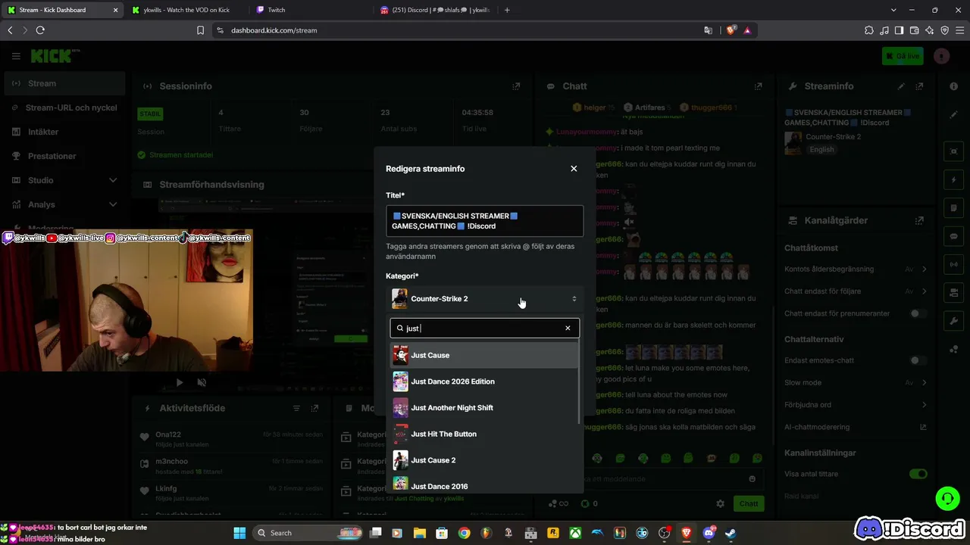Screen dimensions: 970x545
Task: Open Stream in the sidebar
Action: 64,83
